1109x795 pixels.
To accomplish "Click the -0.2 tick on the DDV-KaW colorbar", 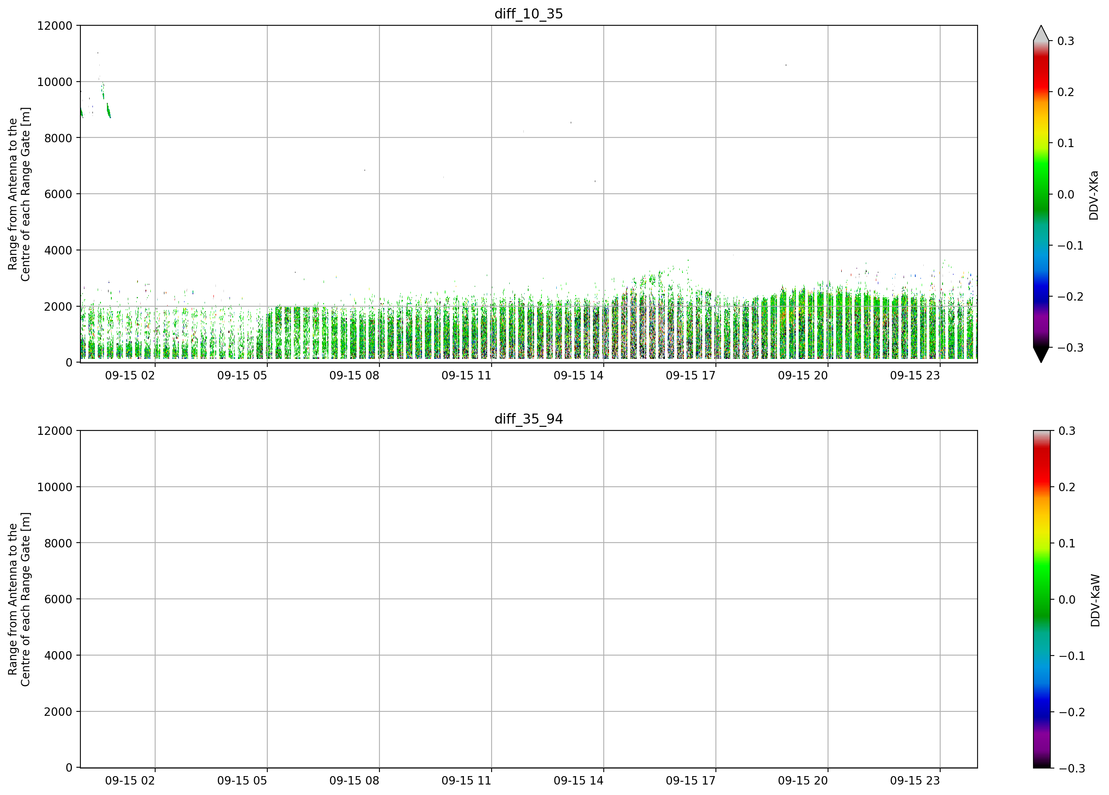I will coord(1072,712).
